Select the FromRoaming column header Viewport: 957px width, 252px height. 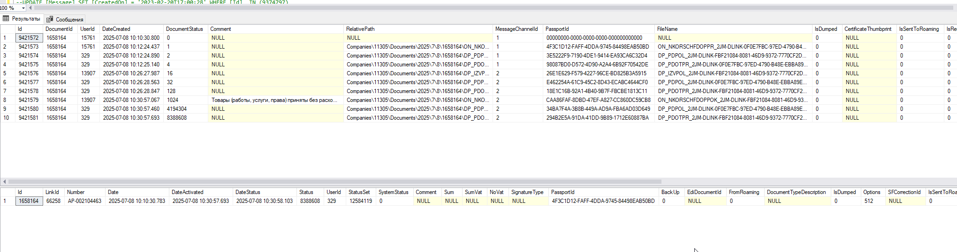click(x=745, y=192)
